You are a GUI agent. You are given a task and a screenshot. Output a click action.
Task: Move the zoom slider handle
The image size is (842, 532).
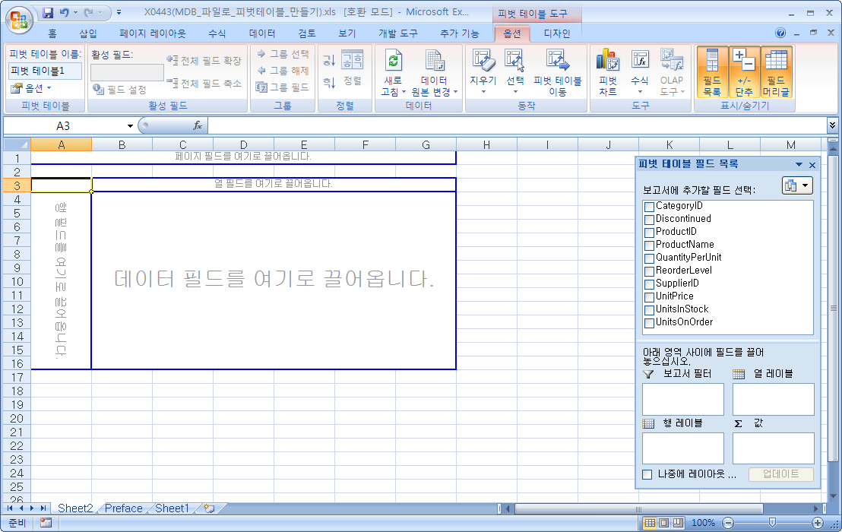[x=771, y=522]
